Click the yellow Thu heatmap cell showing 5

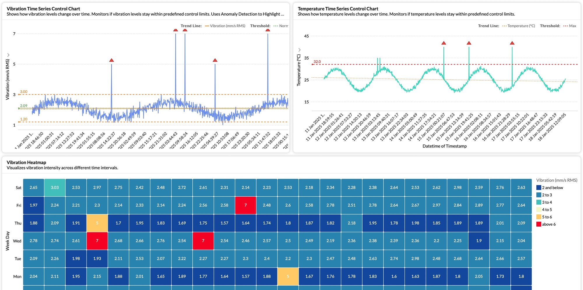(x=97, y=223)
